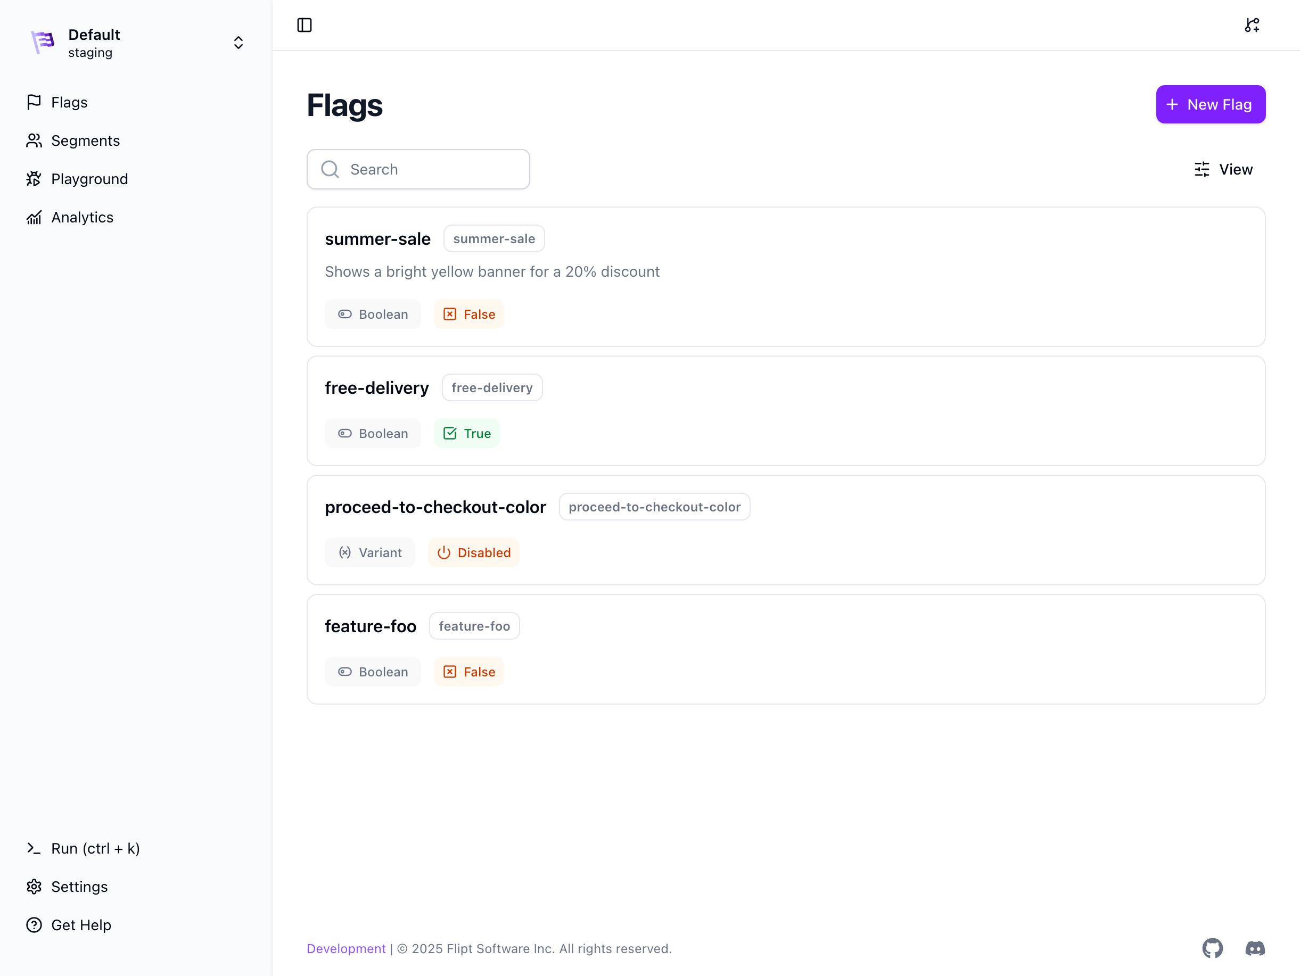This screenshot has height=976, width=1300.
Task: Click the branch icon in top-right header
Action: pos(1252,25)
